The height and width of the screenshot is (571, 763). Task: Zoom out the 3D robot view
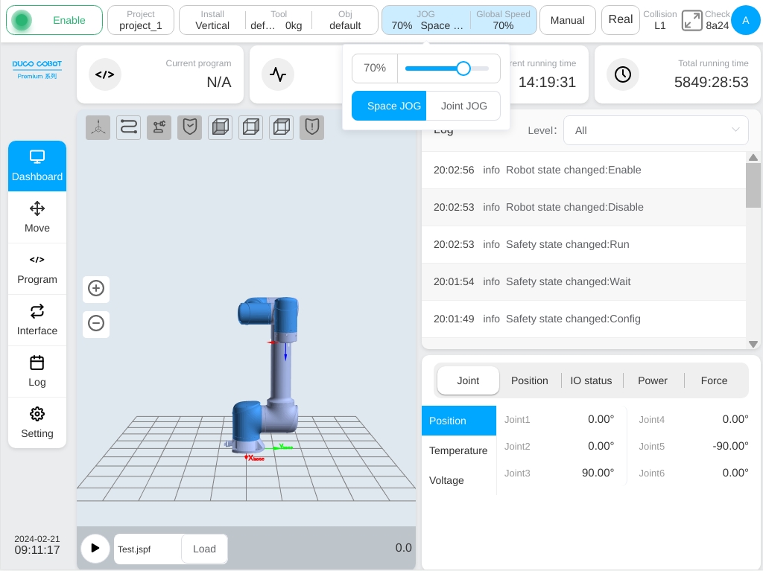[x=96, y=323]
